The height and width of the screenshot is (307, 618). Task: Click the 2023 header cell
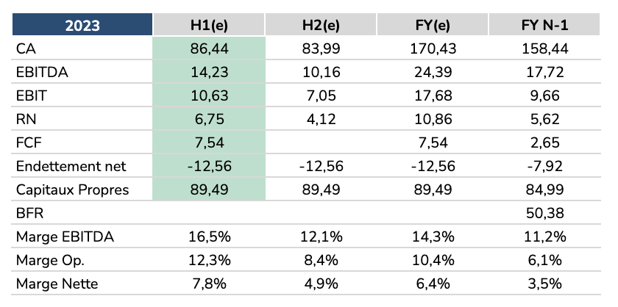coord(82,26)
